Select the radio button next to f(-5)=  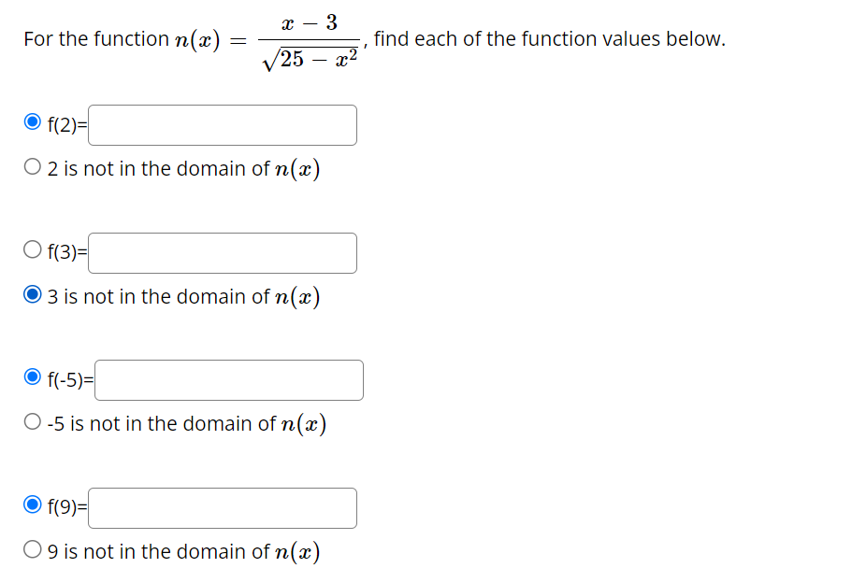(32, 376)
